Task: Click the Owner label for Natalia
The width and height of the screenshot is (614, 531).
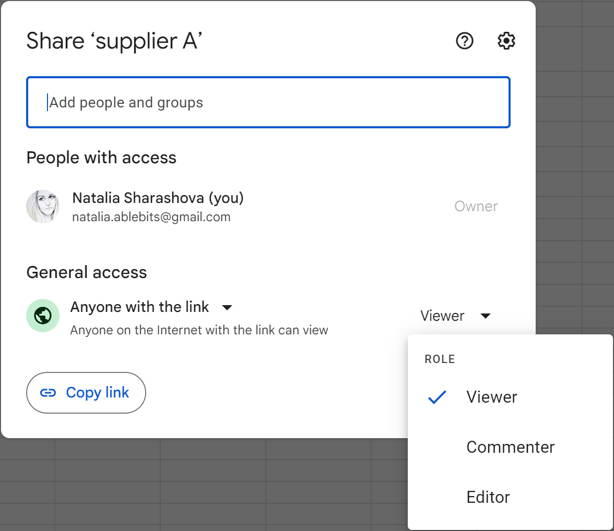Action: 476,206
